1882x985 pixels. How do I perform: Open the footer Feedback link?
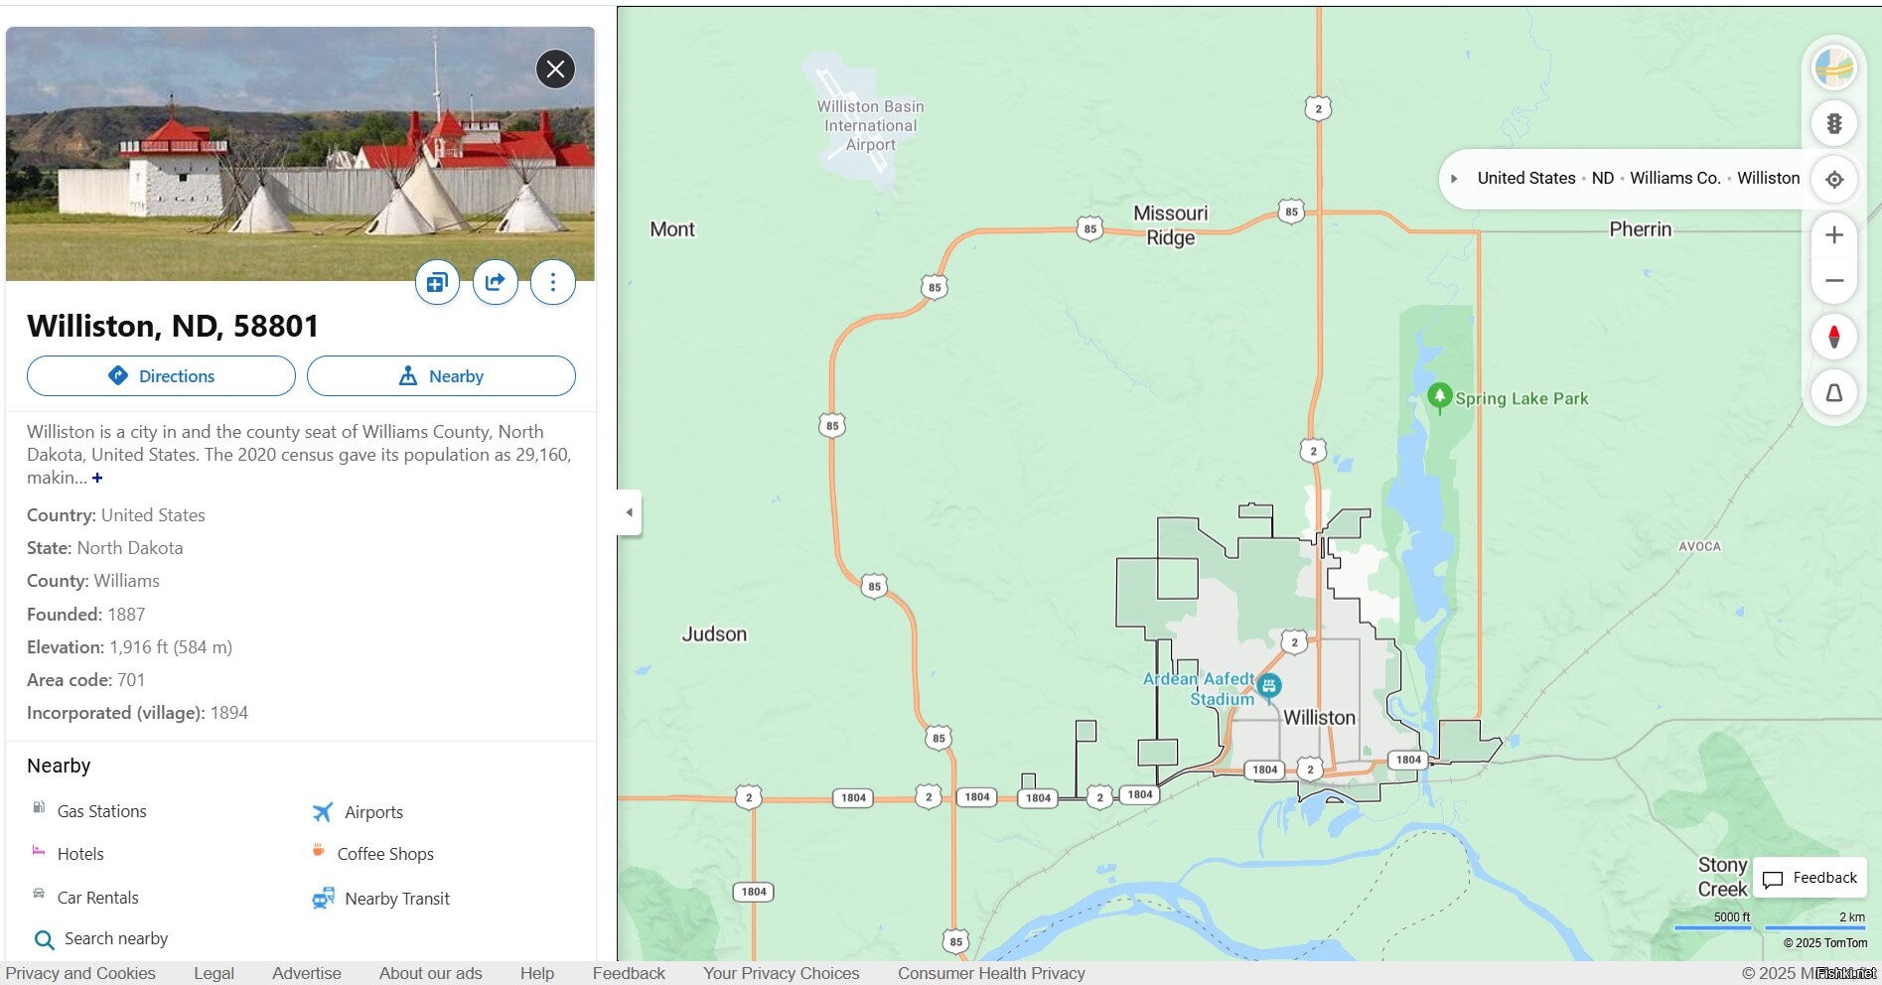(x=629, y=973)
